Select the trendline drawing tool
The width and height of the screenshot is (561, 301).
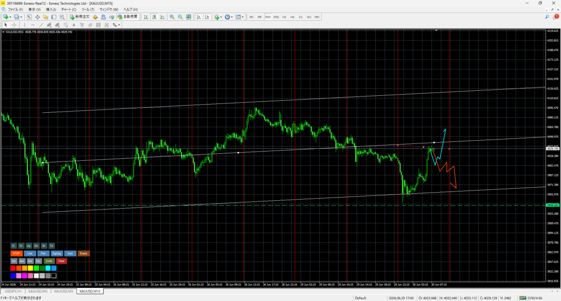[x=41, y=25]
